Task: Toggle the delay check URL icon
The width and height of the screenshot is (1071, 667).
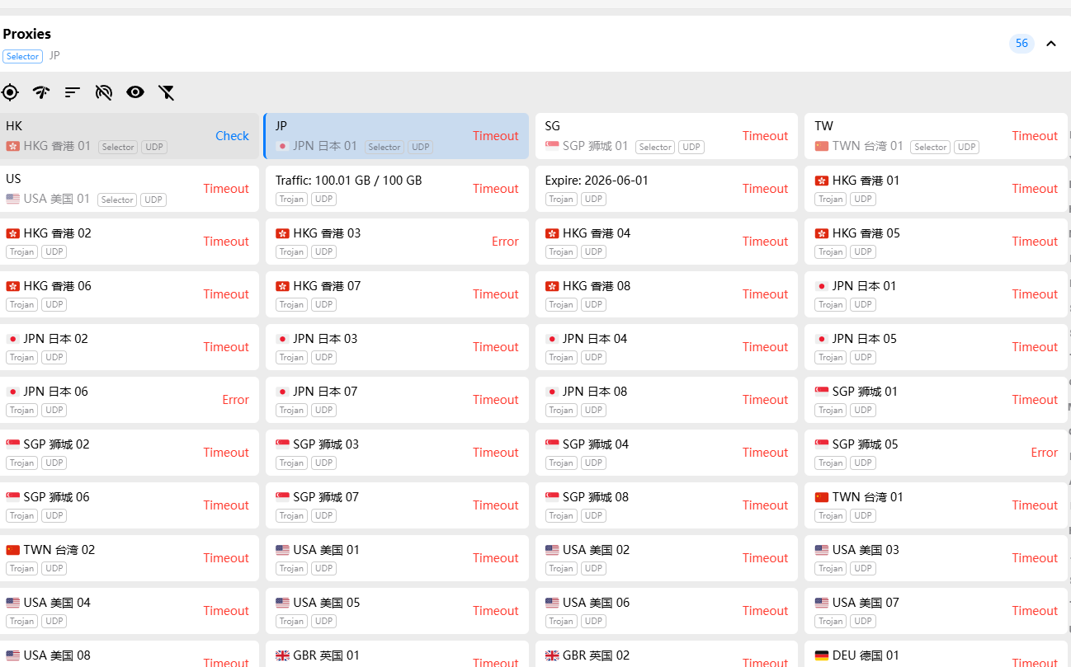Action: click(104, 92)
